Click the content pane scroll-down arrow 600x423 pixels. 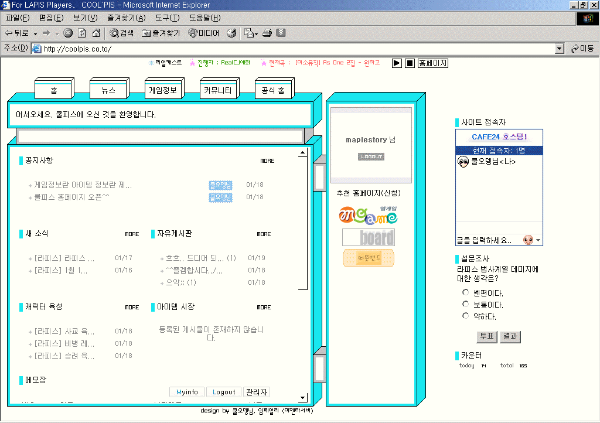(303, 397)
